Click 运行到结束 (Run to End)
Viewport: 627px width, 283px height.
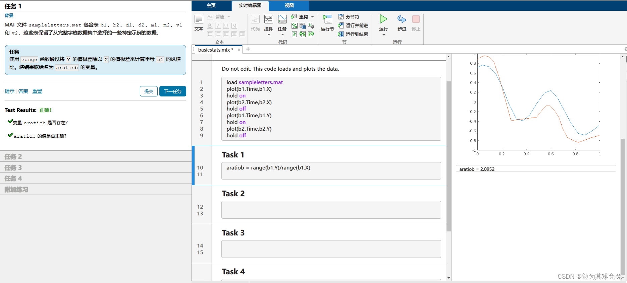pos(353,34)
